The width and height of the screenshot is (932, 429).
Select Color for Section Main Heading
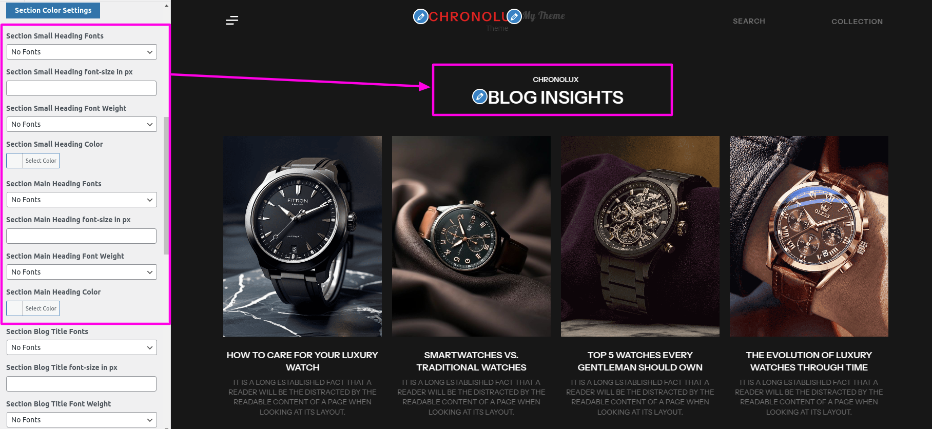[33, 308]
